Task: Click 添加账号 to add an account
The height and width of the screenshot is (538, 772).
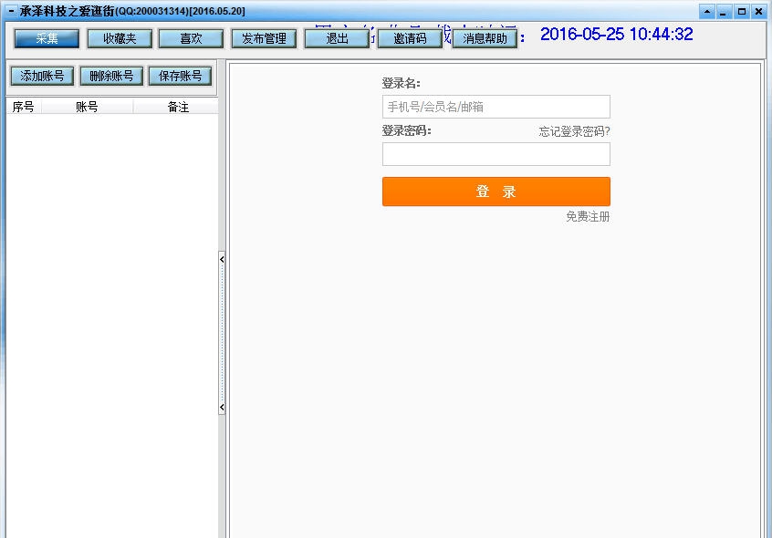Action: (40, 76)
